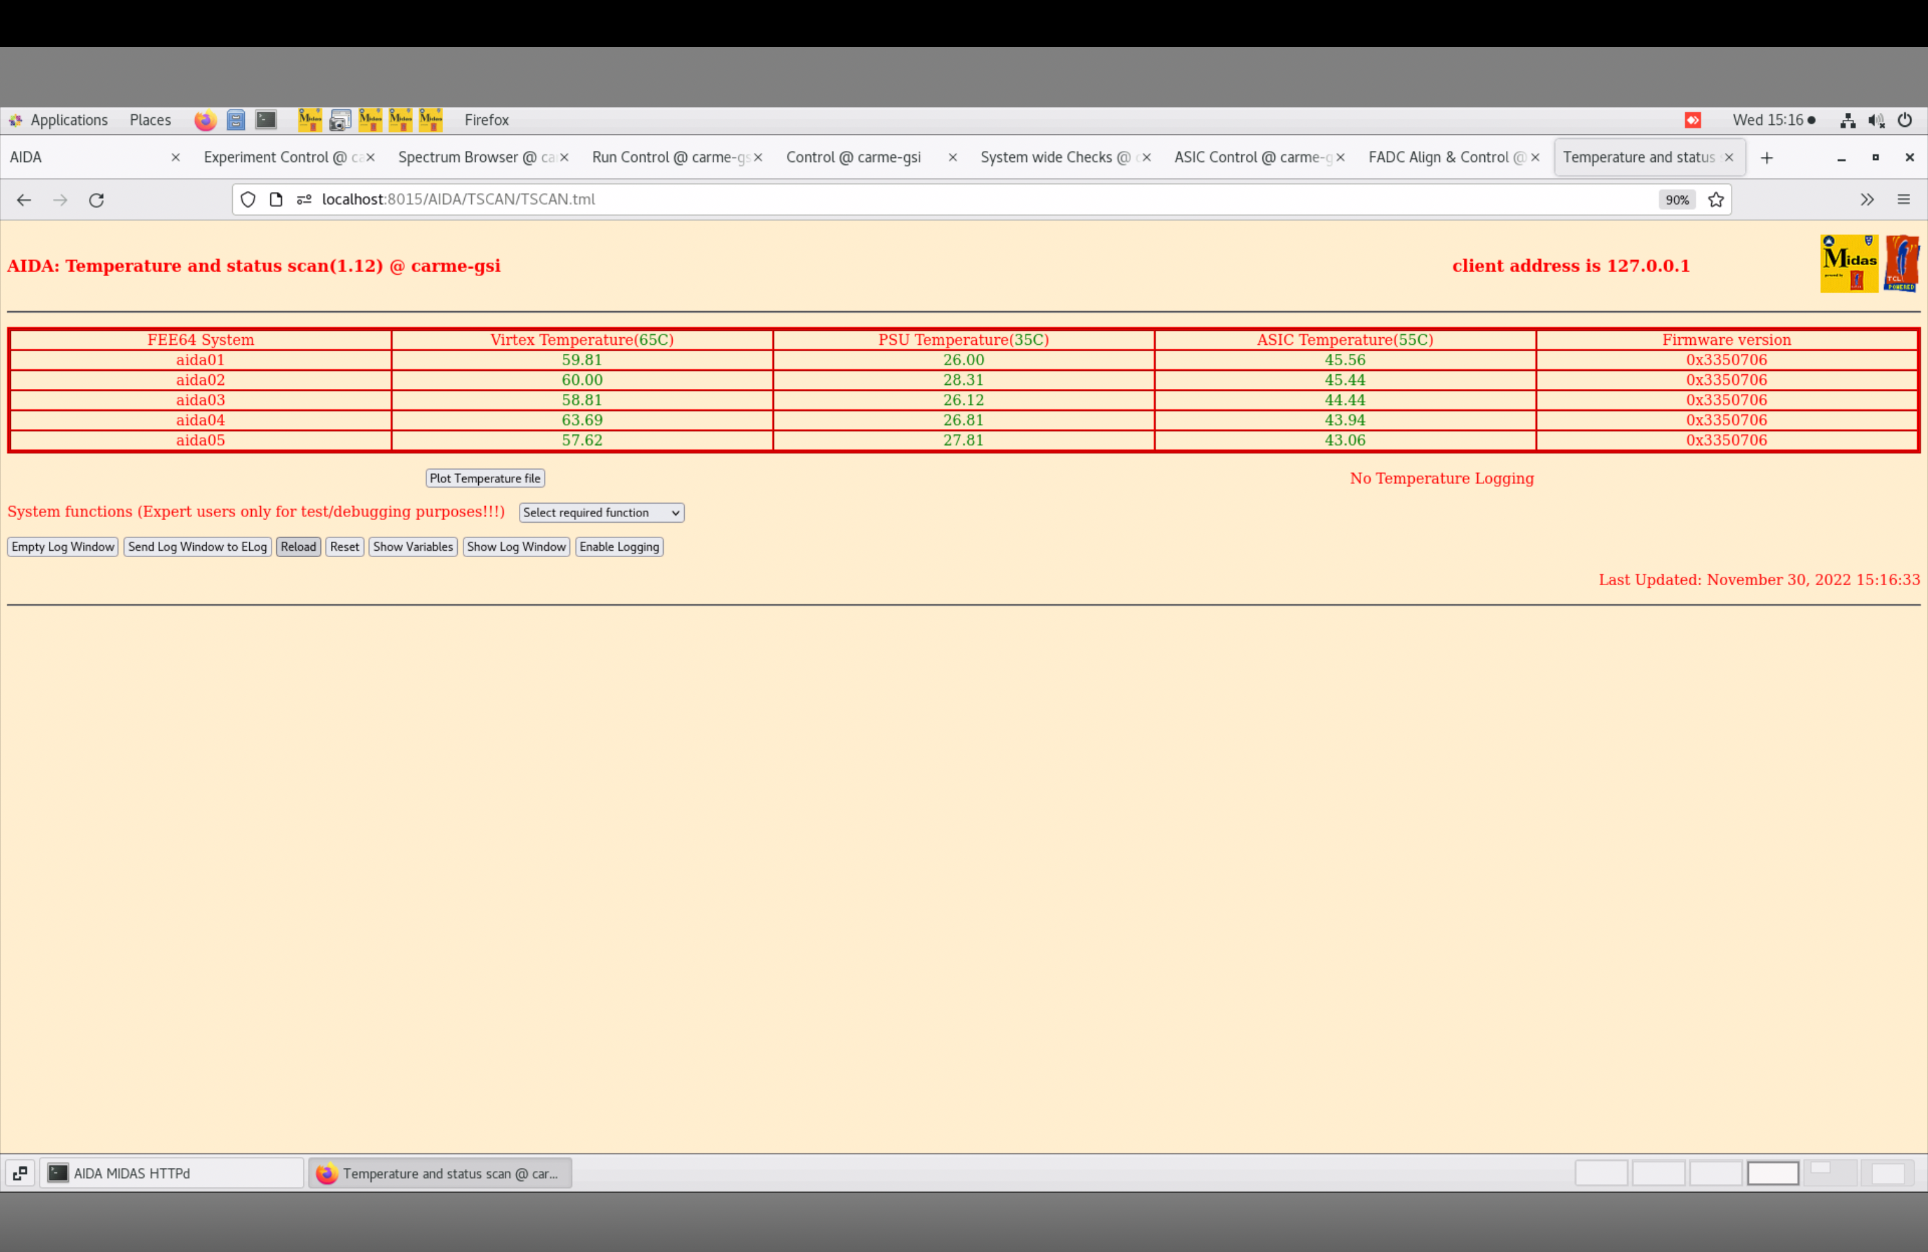
Task: Bookmark this page with the star icon
Action: point(1716,200)
